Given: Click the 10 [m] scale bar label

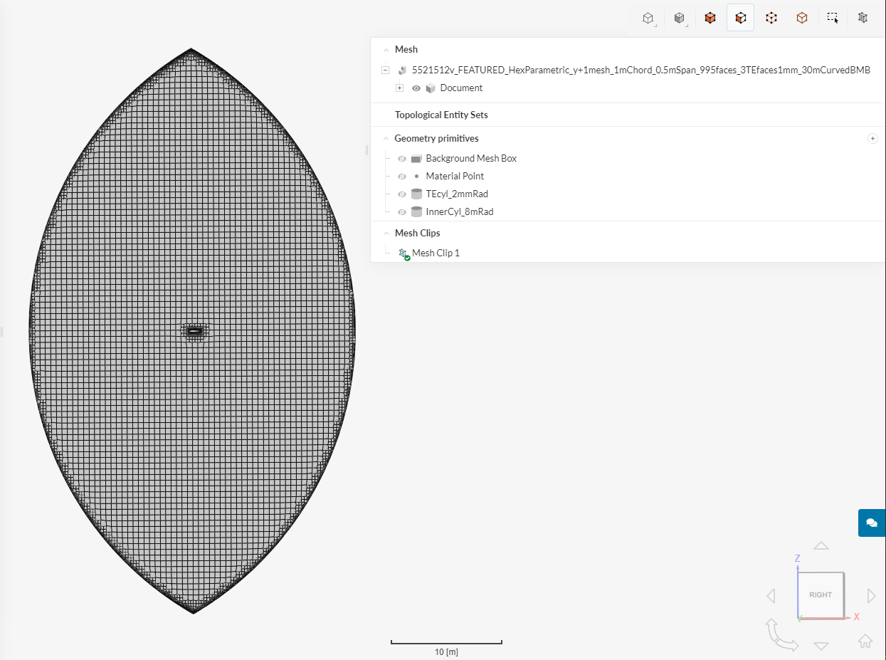Looking at the screenshot, I should click(446, 652).
